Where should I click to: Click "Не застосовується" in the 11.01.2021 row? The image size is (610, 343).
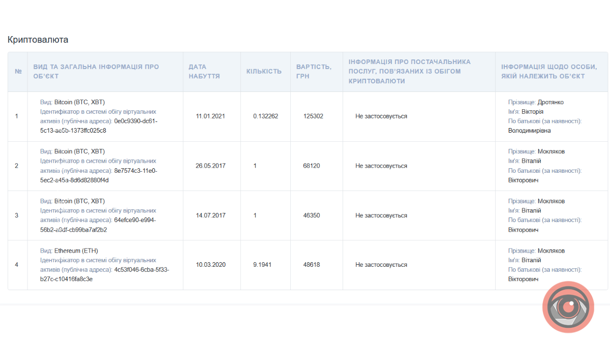381,116
